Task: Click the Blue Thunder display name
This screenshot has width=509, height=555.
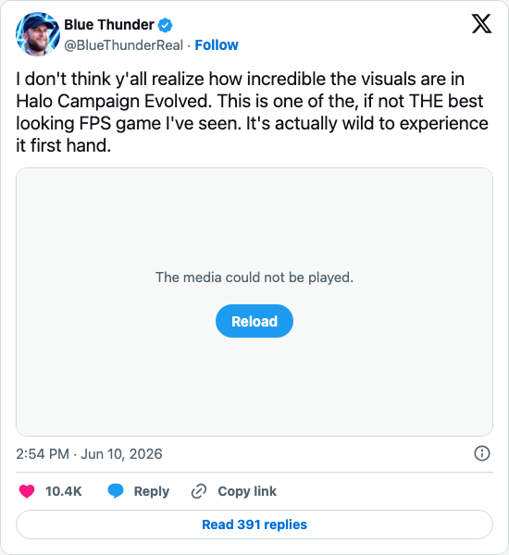Action: click(x=109, y=25)
